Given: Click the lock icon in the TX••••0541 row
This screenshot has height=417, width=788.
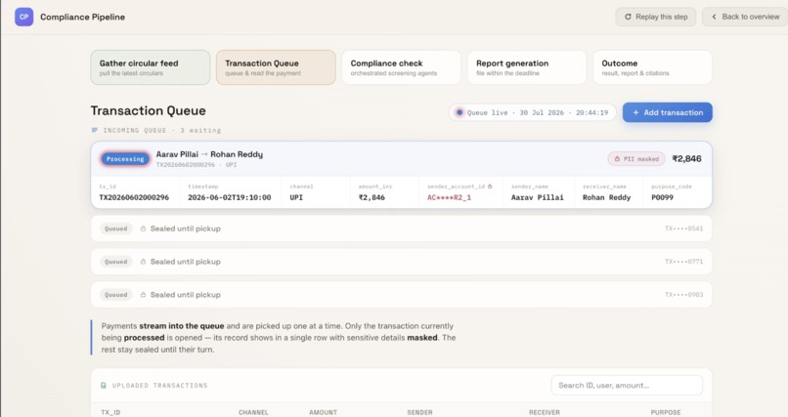Looking at the screenshot, I should point(143,229).
